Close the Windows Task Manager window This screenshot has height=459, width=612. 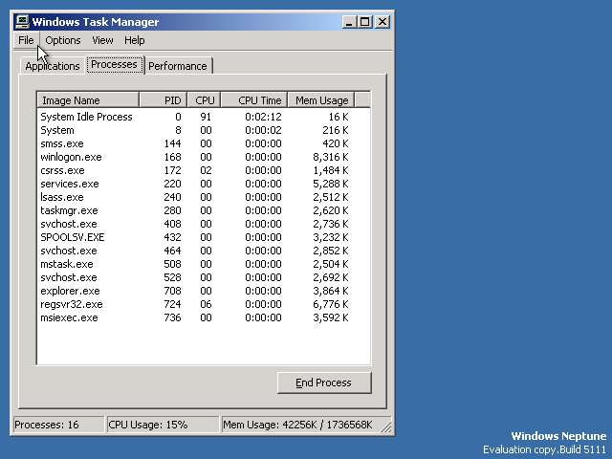[382, 22]
